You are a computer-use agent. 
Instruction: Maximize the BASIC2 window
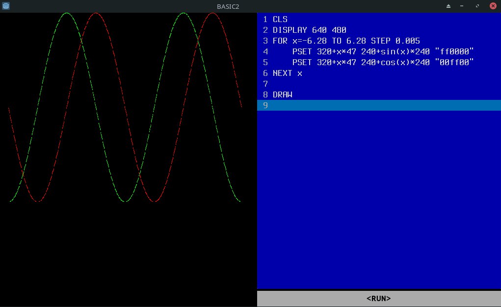pos(477,6)
